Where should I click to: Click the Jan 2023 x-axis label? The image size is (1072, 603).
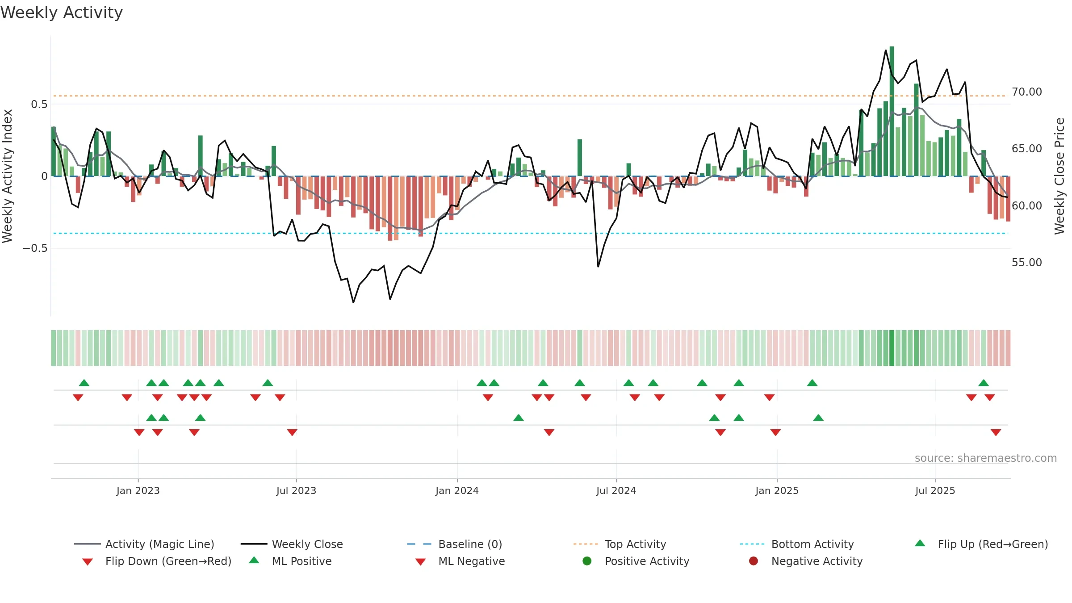point(138,490)
